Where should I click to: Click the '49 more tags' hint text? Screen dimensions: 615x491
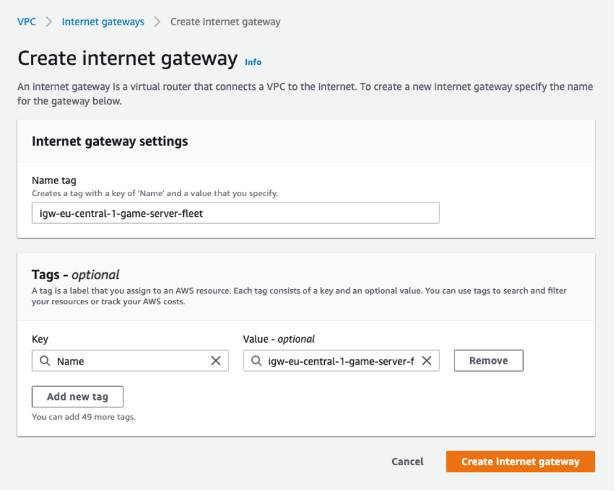[x=84, y=417]
